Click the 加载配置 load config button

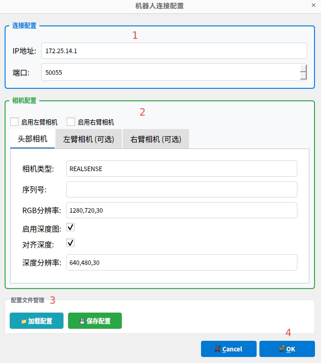pos(37,320)
